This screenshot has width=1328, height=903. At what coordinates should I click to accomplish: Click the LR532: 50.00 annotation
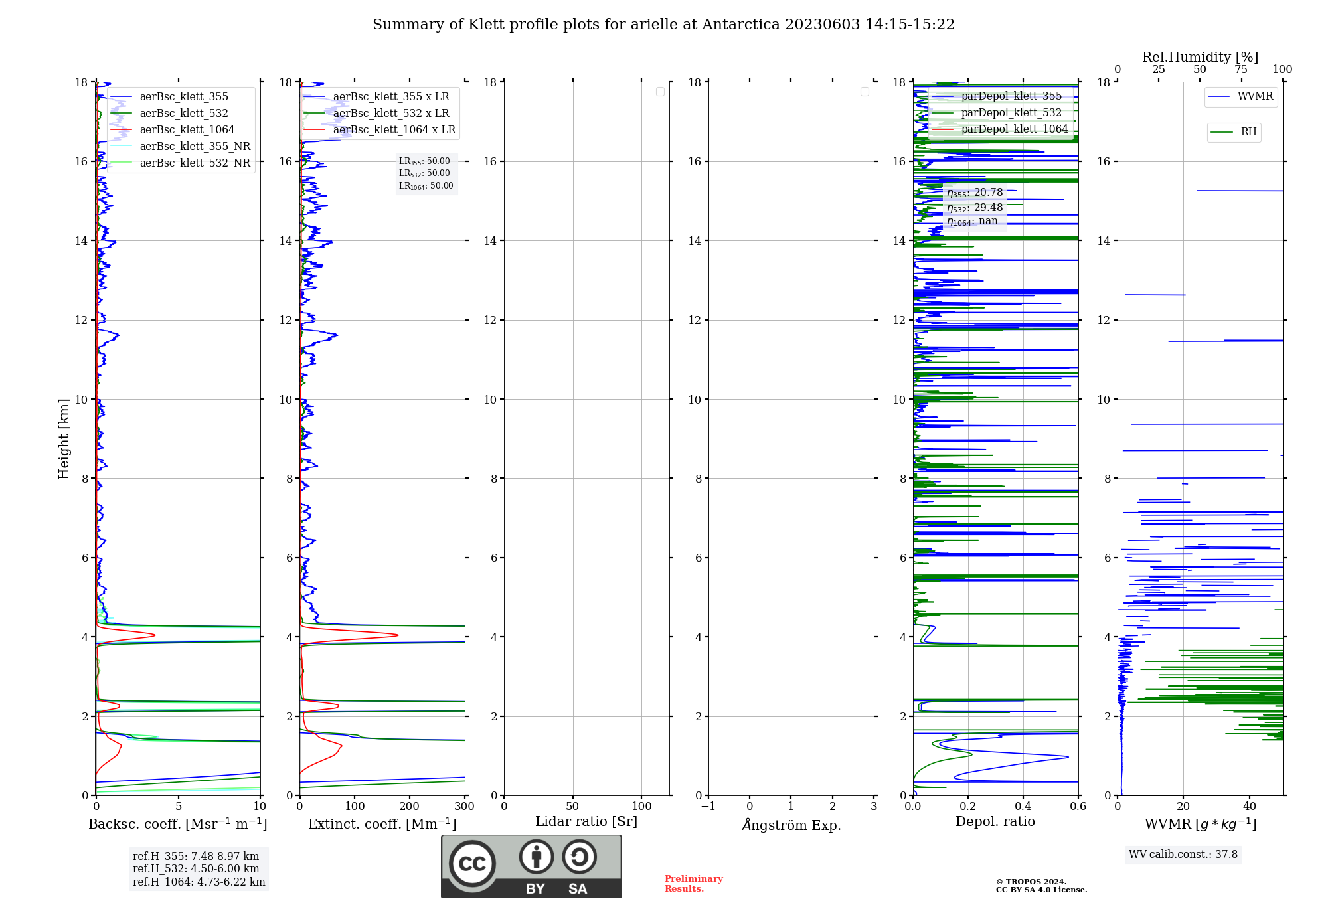(x=424, y=173)
